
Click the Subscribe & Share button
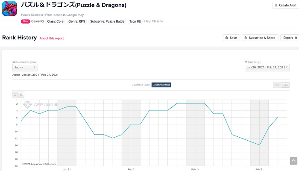(260, 38)
